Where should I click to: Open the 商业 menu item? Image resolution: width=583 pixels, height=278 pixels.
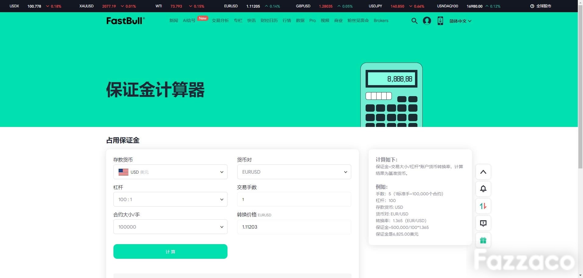[x=338, y=21]
